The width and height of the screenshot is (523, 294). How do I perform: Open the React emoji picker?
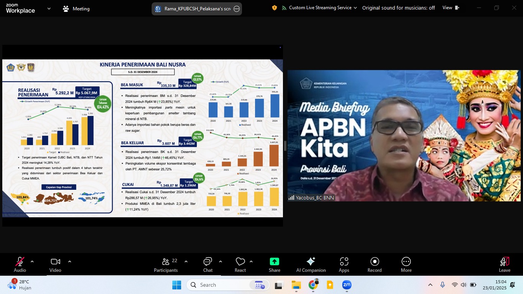coord(240,265)
